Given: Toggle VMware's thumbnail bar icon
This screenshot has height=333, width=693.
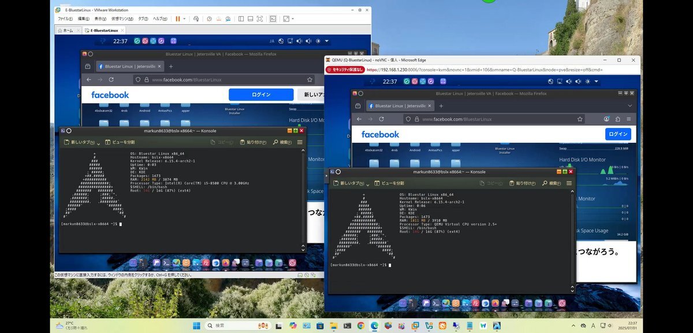Looking at the screenshot, I should coord(250,19).
